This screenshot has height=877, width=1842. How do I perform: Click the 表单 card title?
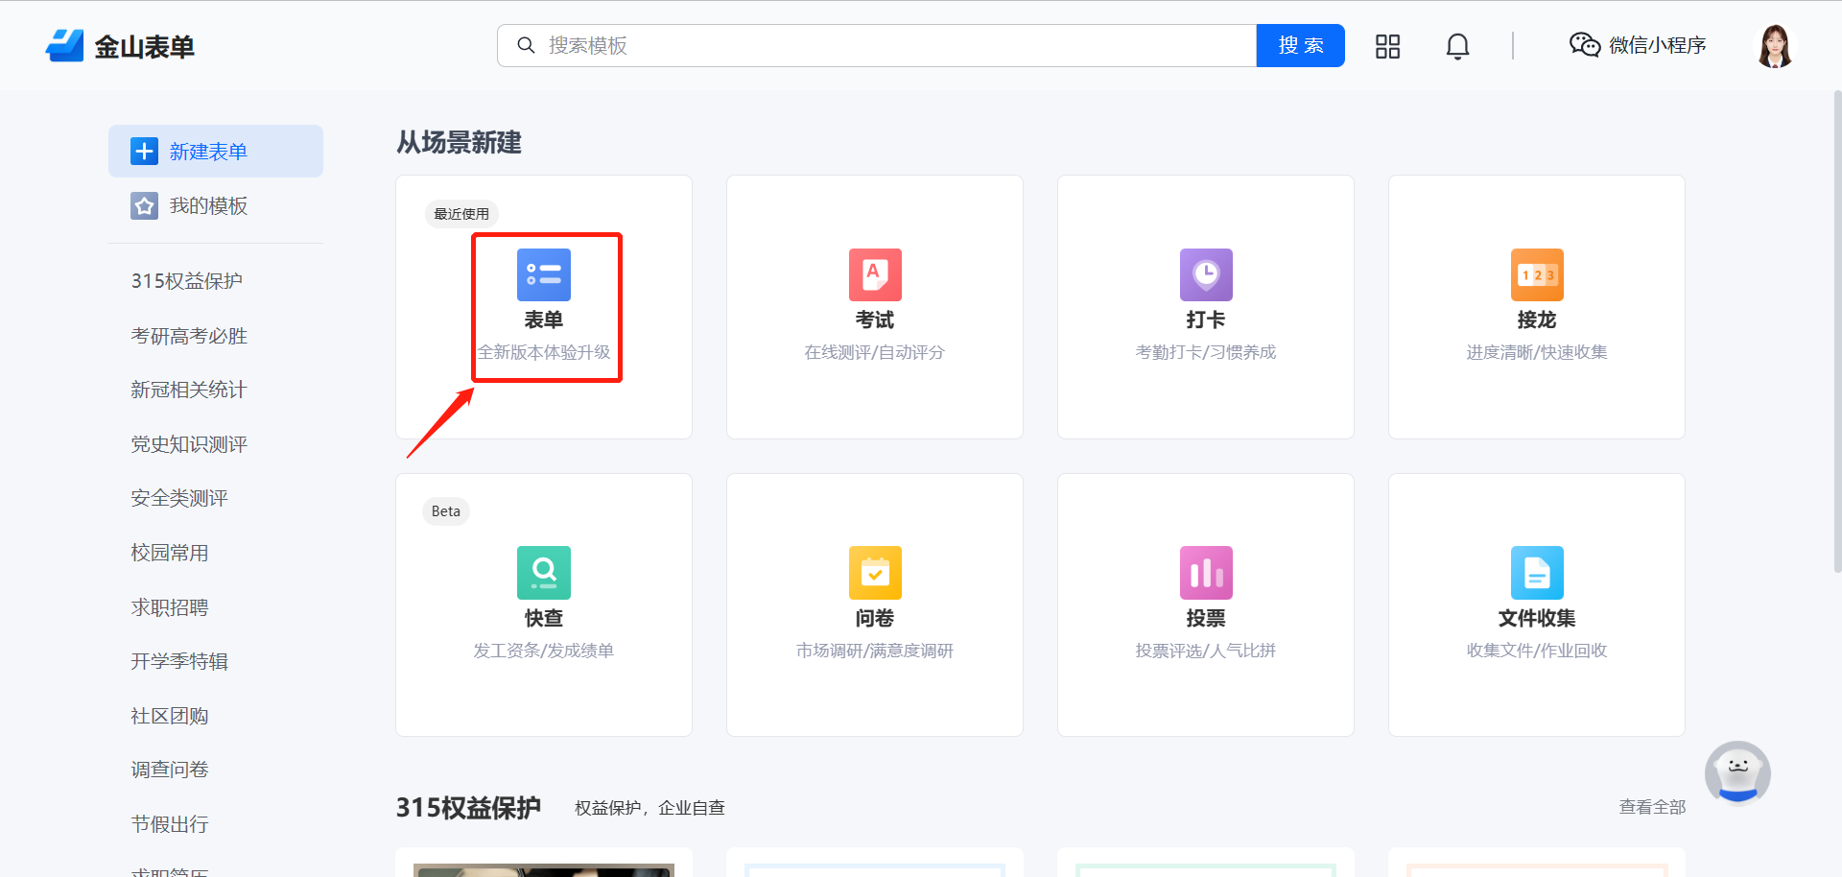tap(544, 320)
